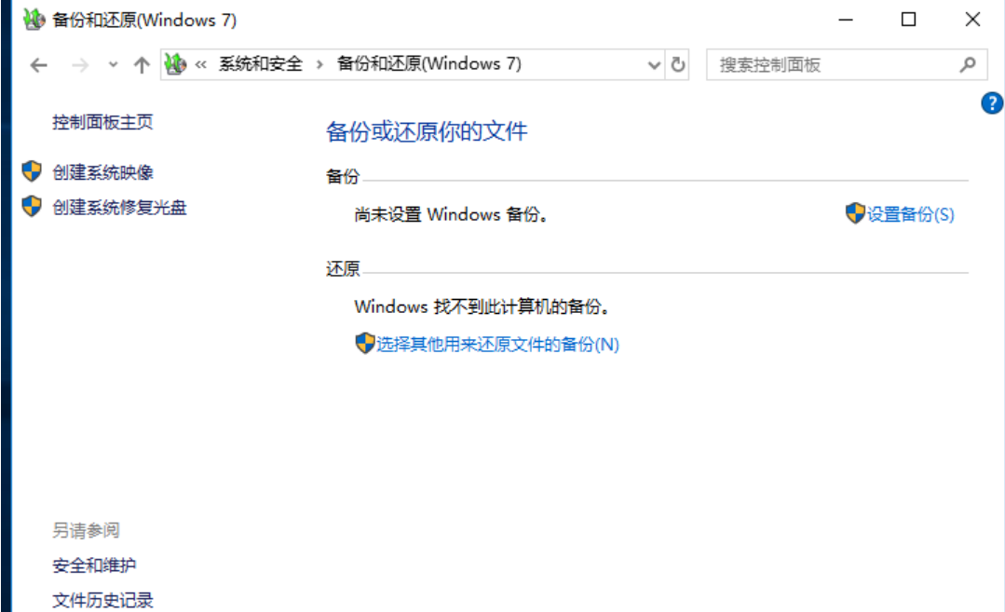
Task: Refresh the control panel page
Action: tap(677, 64)
